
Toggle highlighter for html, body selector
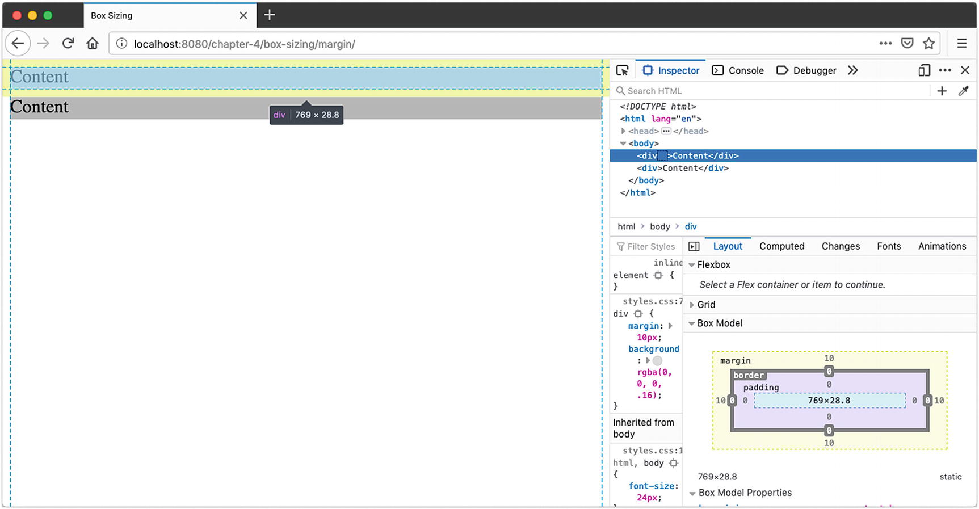point(673,463)
